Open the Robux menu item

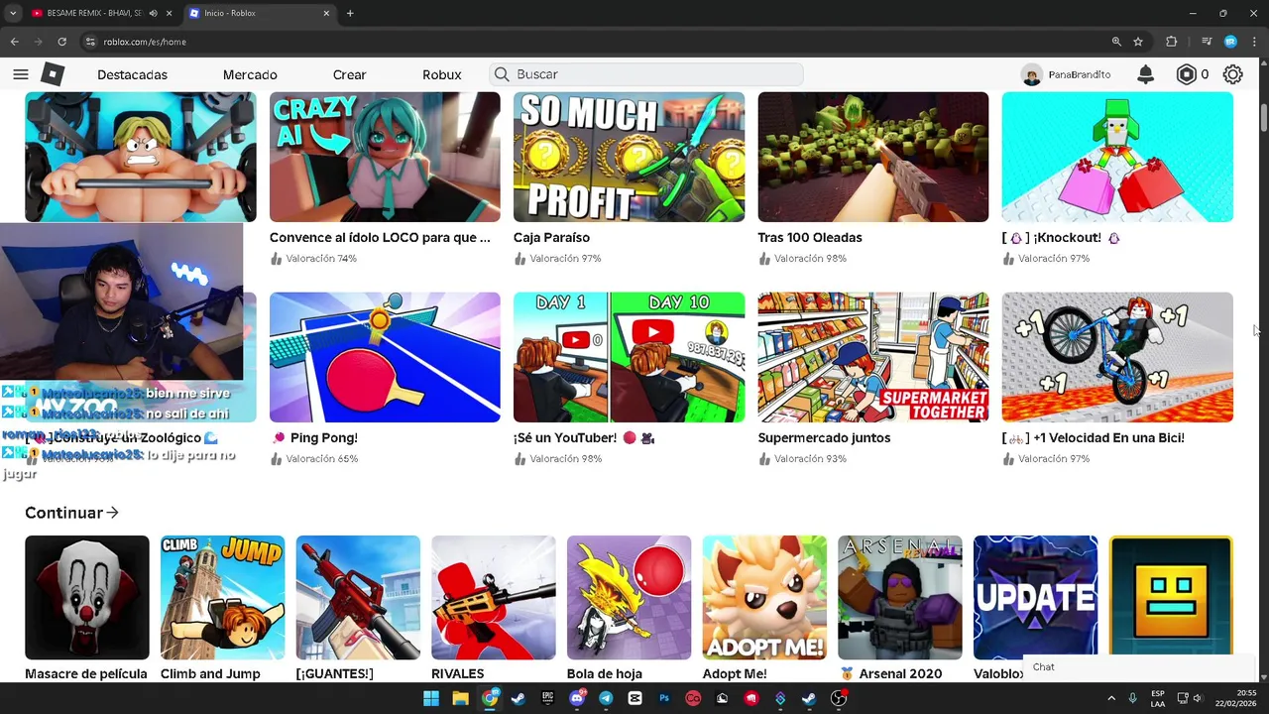[441, 74]
